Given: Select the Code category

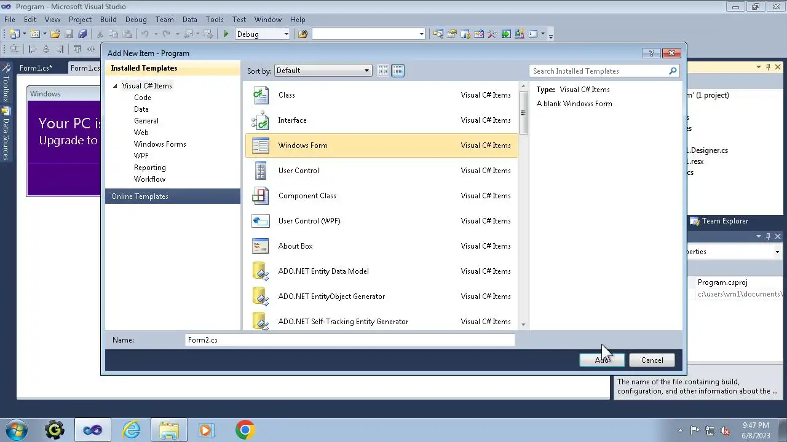Looking at the screenshot, I should pyautogui.click(x=143, y=98).
